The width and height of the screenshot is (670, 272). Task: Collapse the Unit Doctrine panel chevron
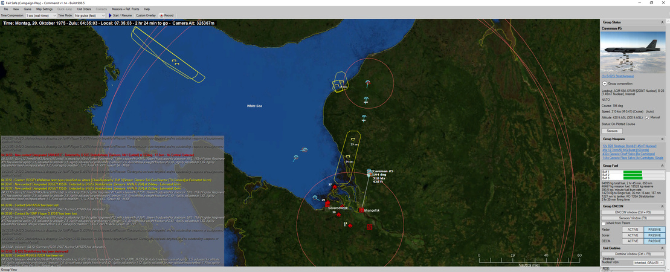click(x=662, y=248)
